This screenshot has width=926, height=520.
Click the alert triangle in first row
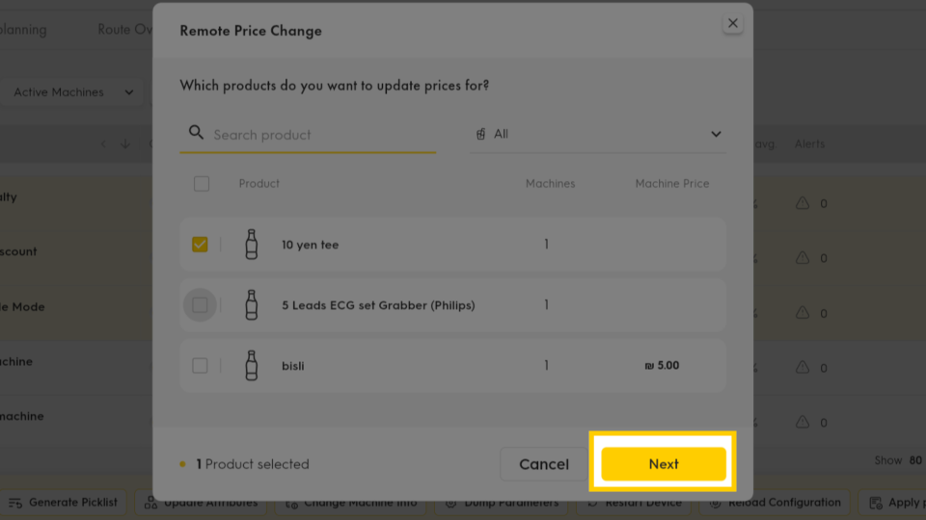[802, 203]
